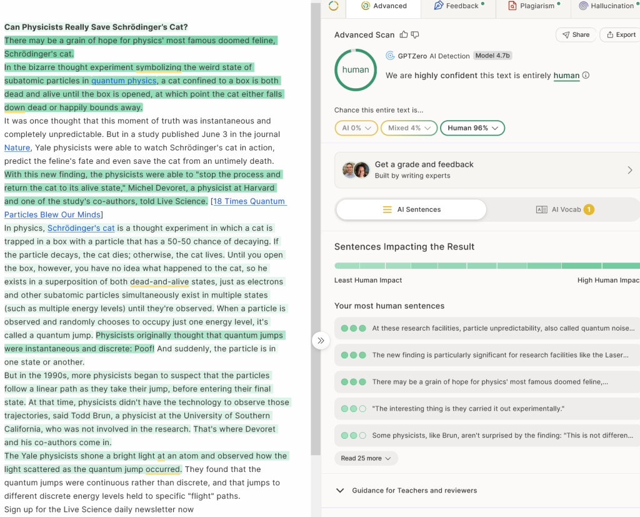640x517 pixels.
Task: Click the loading circle icon at top left of panel
Action: point(334,6)
